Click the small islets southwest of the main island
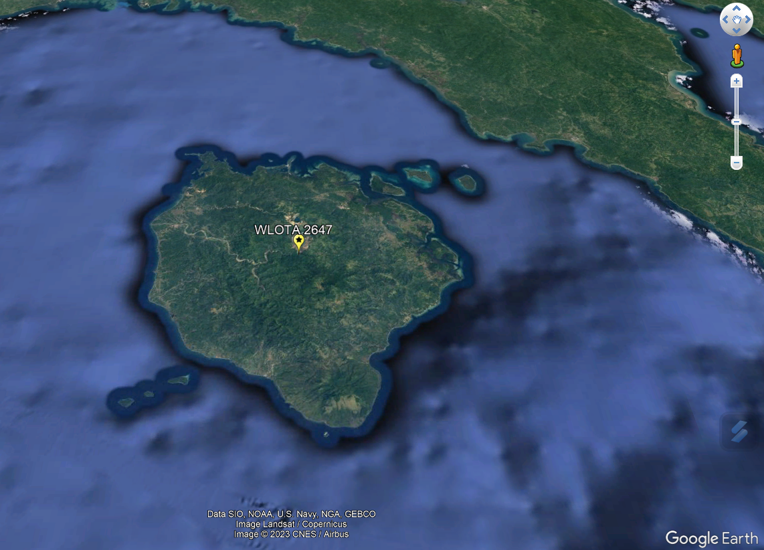 click(x=151, y=391)
